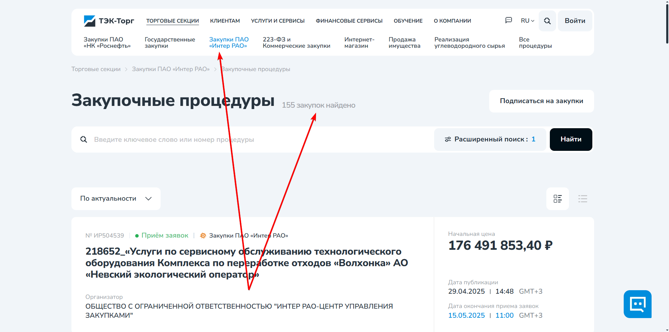669x332 pixels.
Task: Click Закупочные процедуры breadcrumb text
Action: 255,69
